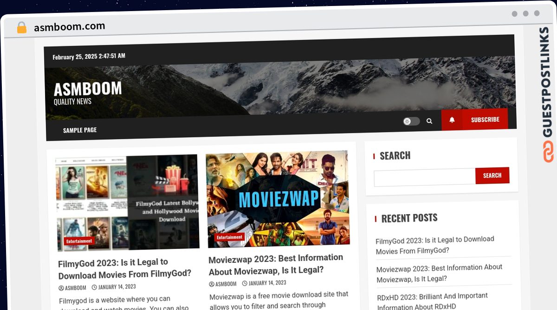Click the ASMBOOM site title
This screenshot has height=310, width=557.
point(88,88)
